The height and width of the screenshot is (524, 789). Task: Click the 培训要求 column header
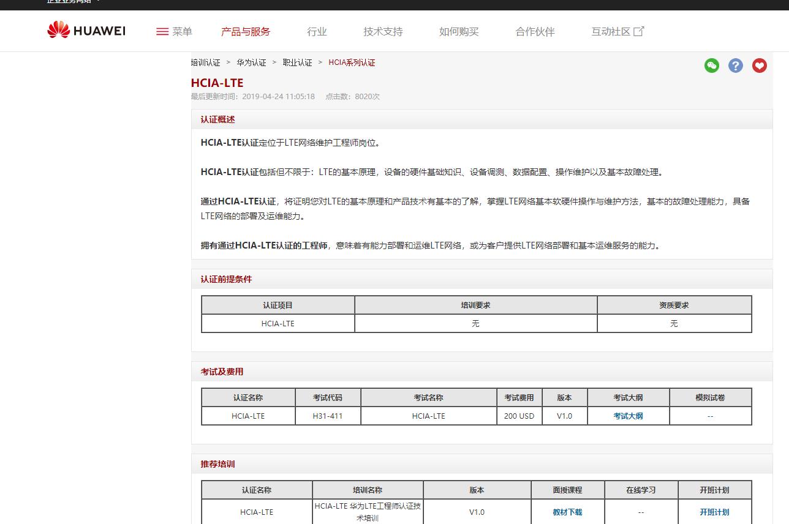[475, 305]
